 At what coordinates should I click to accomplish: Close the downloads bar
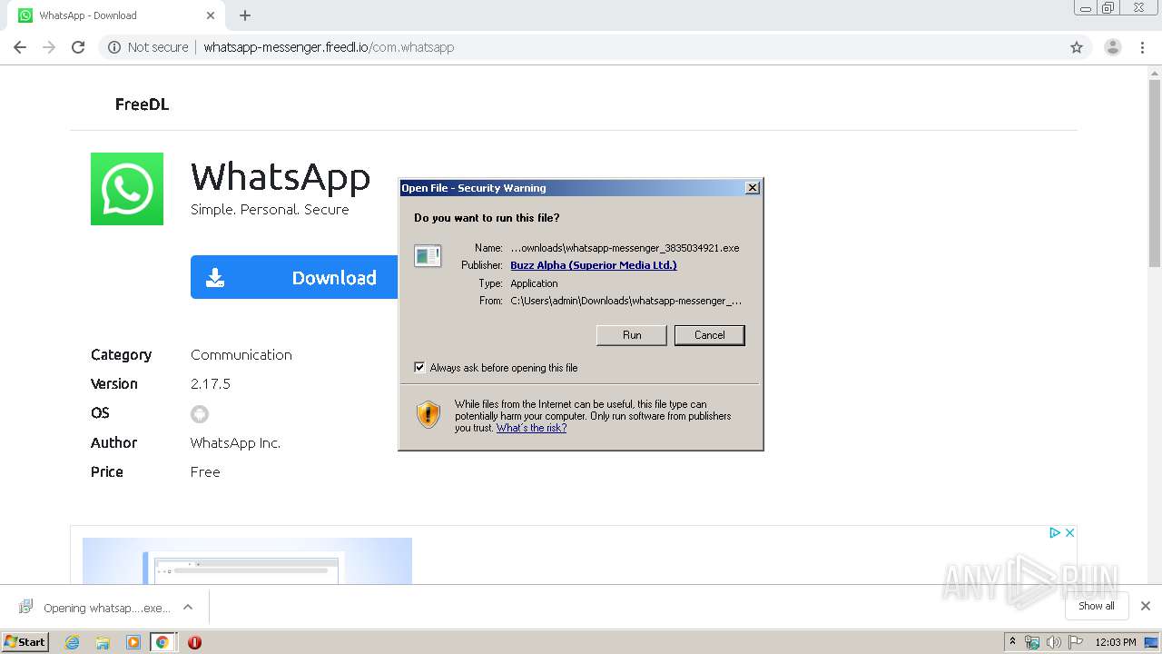coord(1146,606)
